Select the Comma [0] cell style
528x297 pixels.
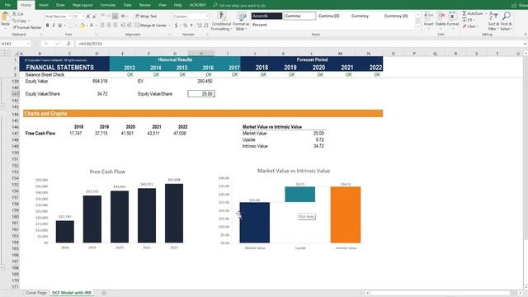coord(329,16)
